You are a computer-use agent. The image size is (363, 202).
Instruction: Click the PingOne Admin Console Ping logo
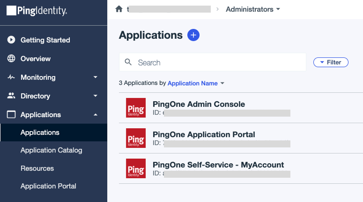(136, 108)
